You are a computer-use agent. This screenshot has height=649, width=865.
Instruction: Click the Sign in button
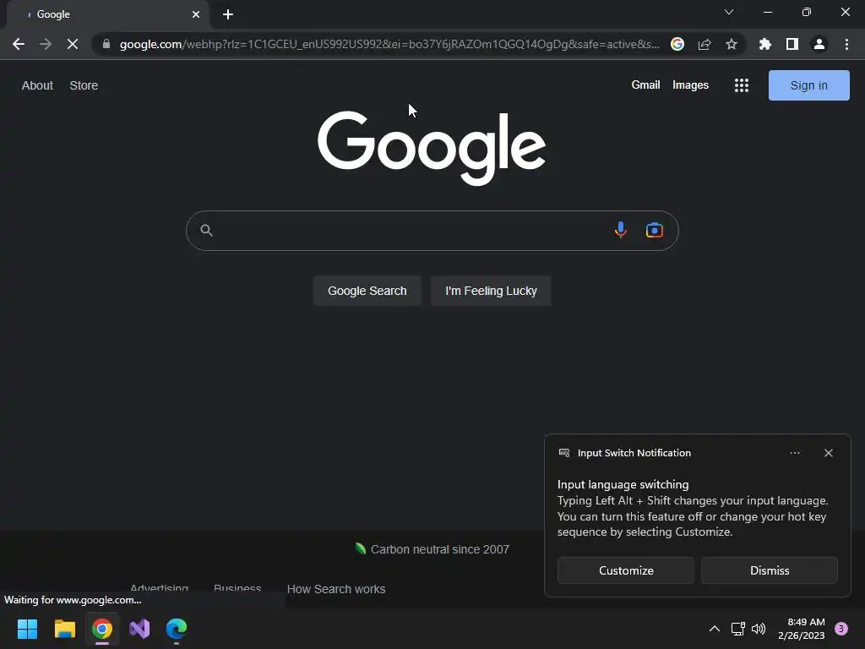(x=808, y=85)
